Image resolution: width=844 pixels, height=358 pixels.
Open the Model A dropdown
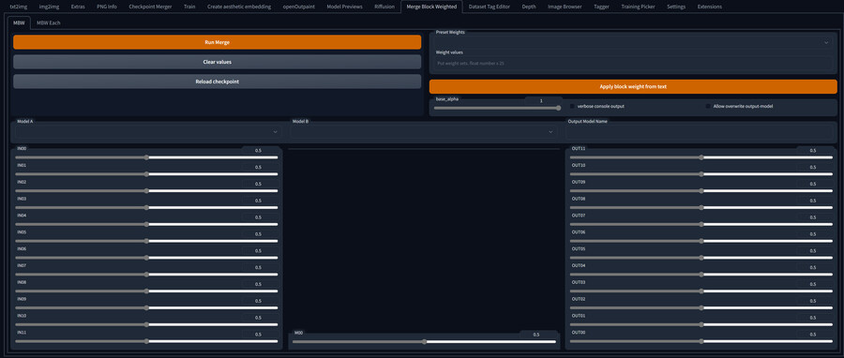[147, 131]
